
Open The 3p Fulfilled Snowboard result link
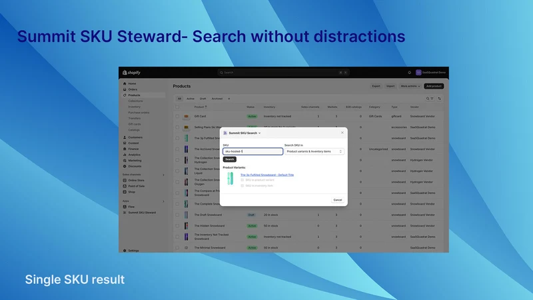(x=267, y=175)
